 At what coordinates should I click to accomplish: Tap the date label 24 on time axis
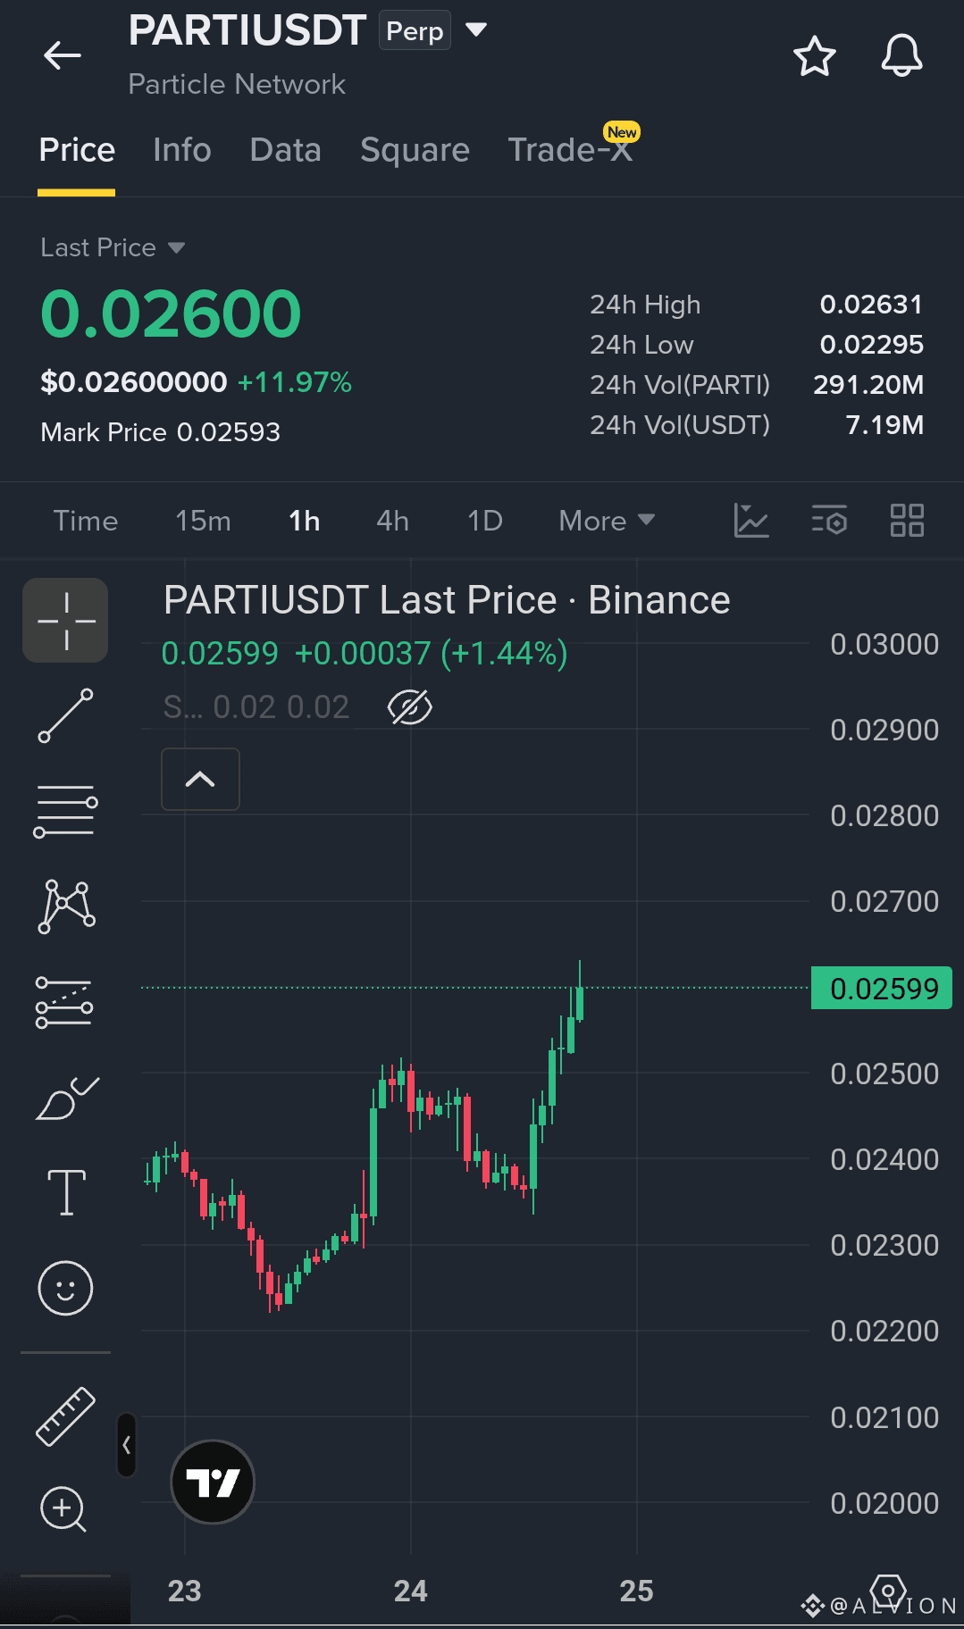[x=411, y=1591]
